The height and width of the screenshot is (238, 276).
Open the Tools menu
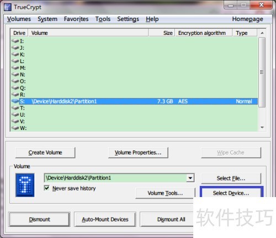103,19
